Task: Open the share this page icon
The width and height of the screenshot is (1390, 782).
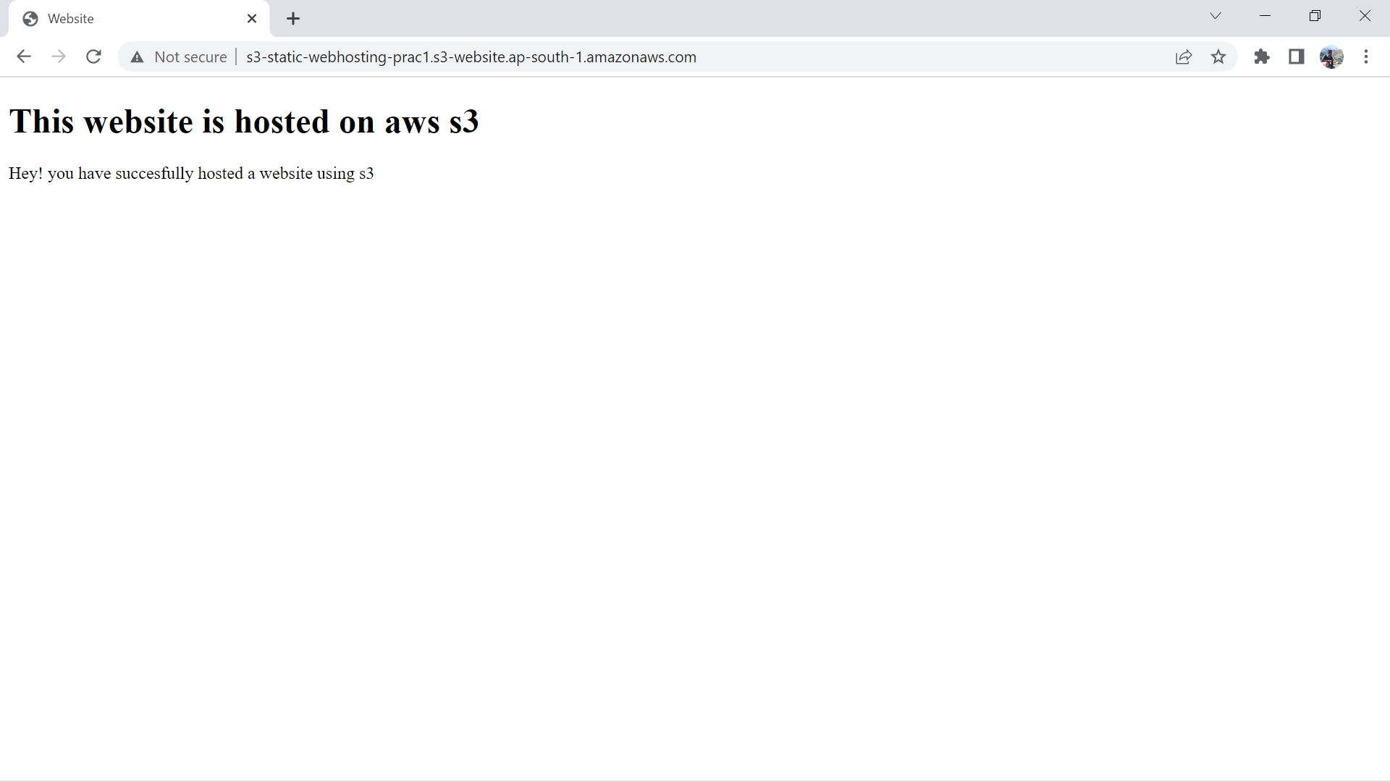Action: point(1184,56)
